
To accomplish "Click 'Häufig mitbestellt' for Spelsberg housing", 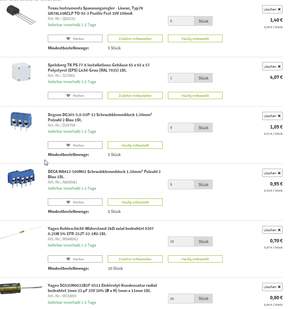I will pyautogui.click(x=195, y=96).
